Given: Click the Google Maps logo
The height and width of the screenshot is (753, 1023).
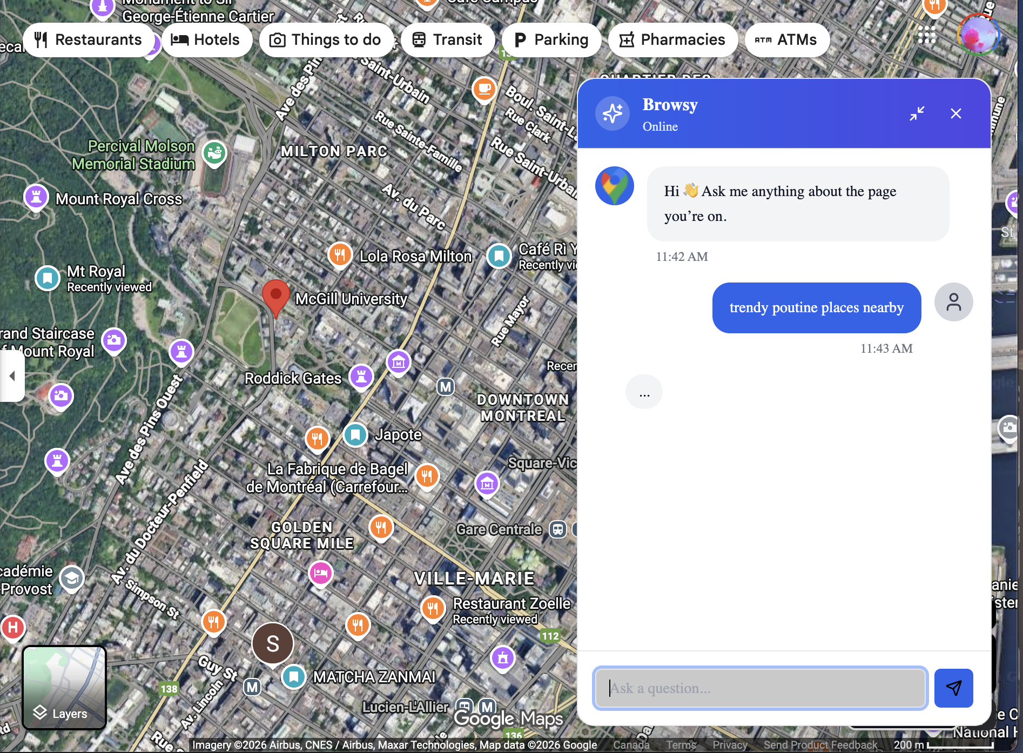Looking at the screenshot, I should pos(508,718).
